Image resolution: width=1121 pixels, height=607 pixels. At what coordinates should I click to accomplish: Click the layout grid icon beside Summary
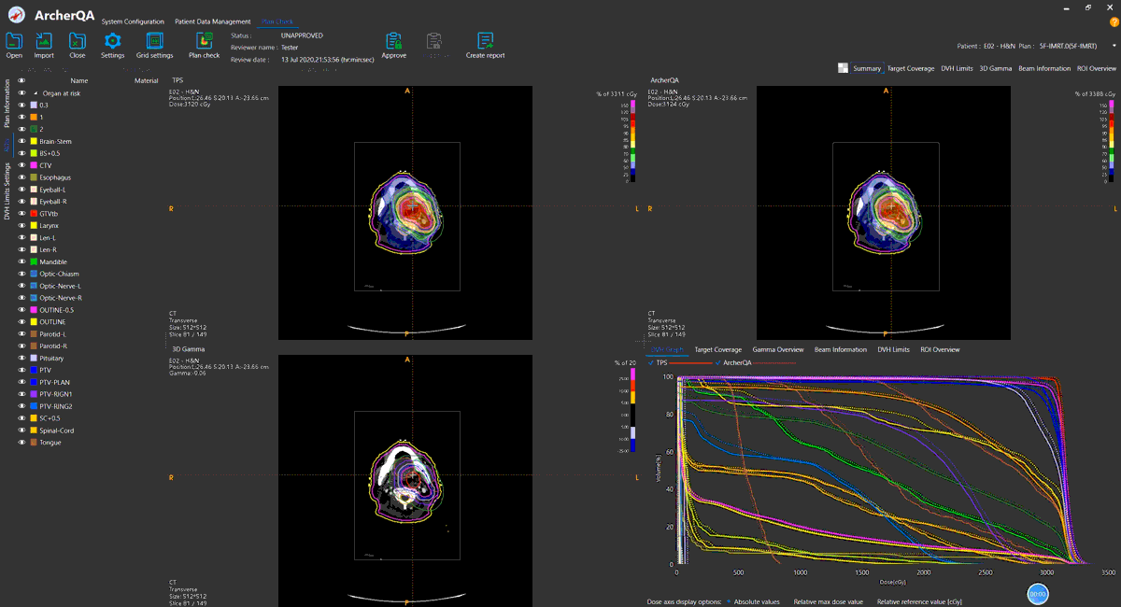tap(843, 68)
